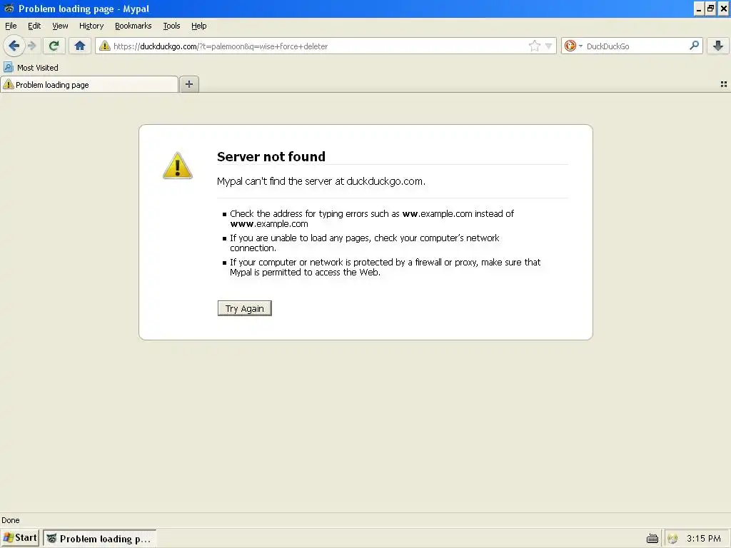Open the File menu
Image resolution: width=731 pixels, height=548 pixels.
pos(11,26)
